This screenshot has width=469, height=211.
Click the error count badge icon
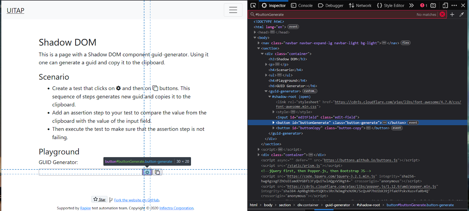pyautogui.click(x=424, y=5)
